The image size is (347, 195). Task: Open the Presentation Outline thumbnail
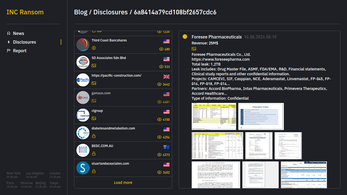pos(261,116)
